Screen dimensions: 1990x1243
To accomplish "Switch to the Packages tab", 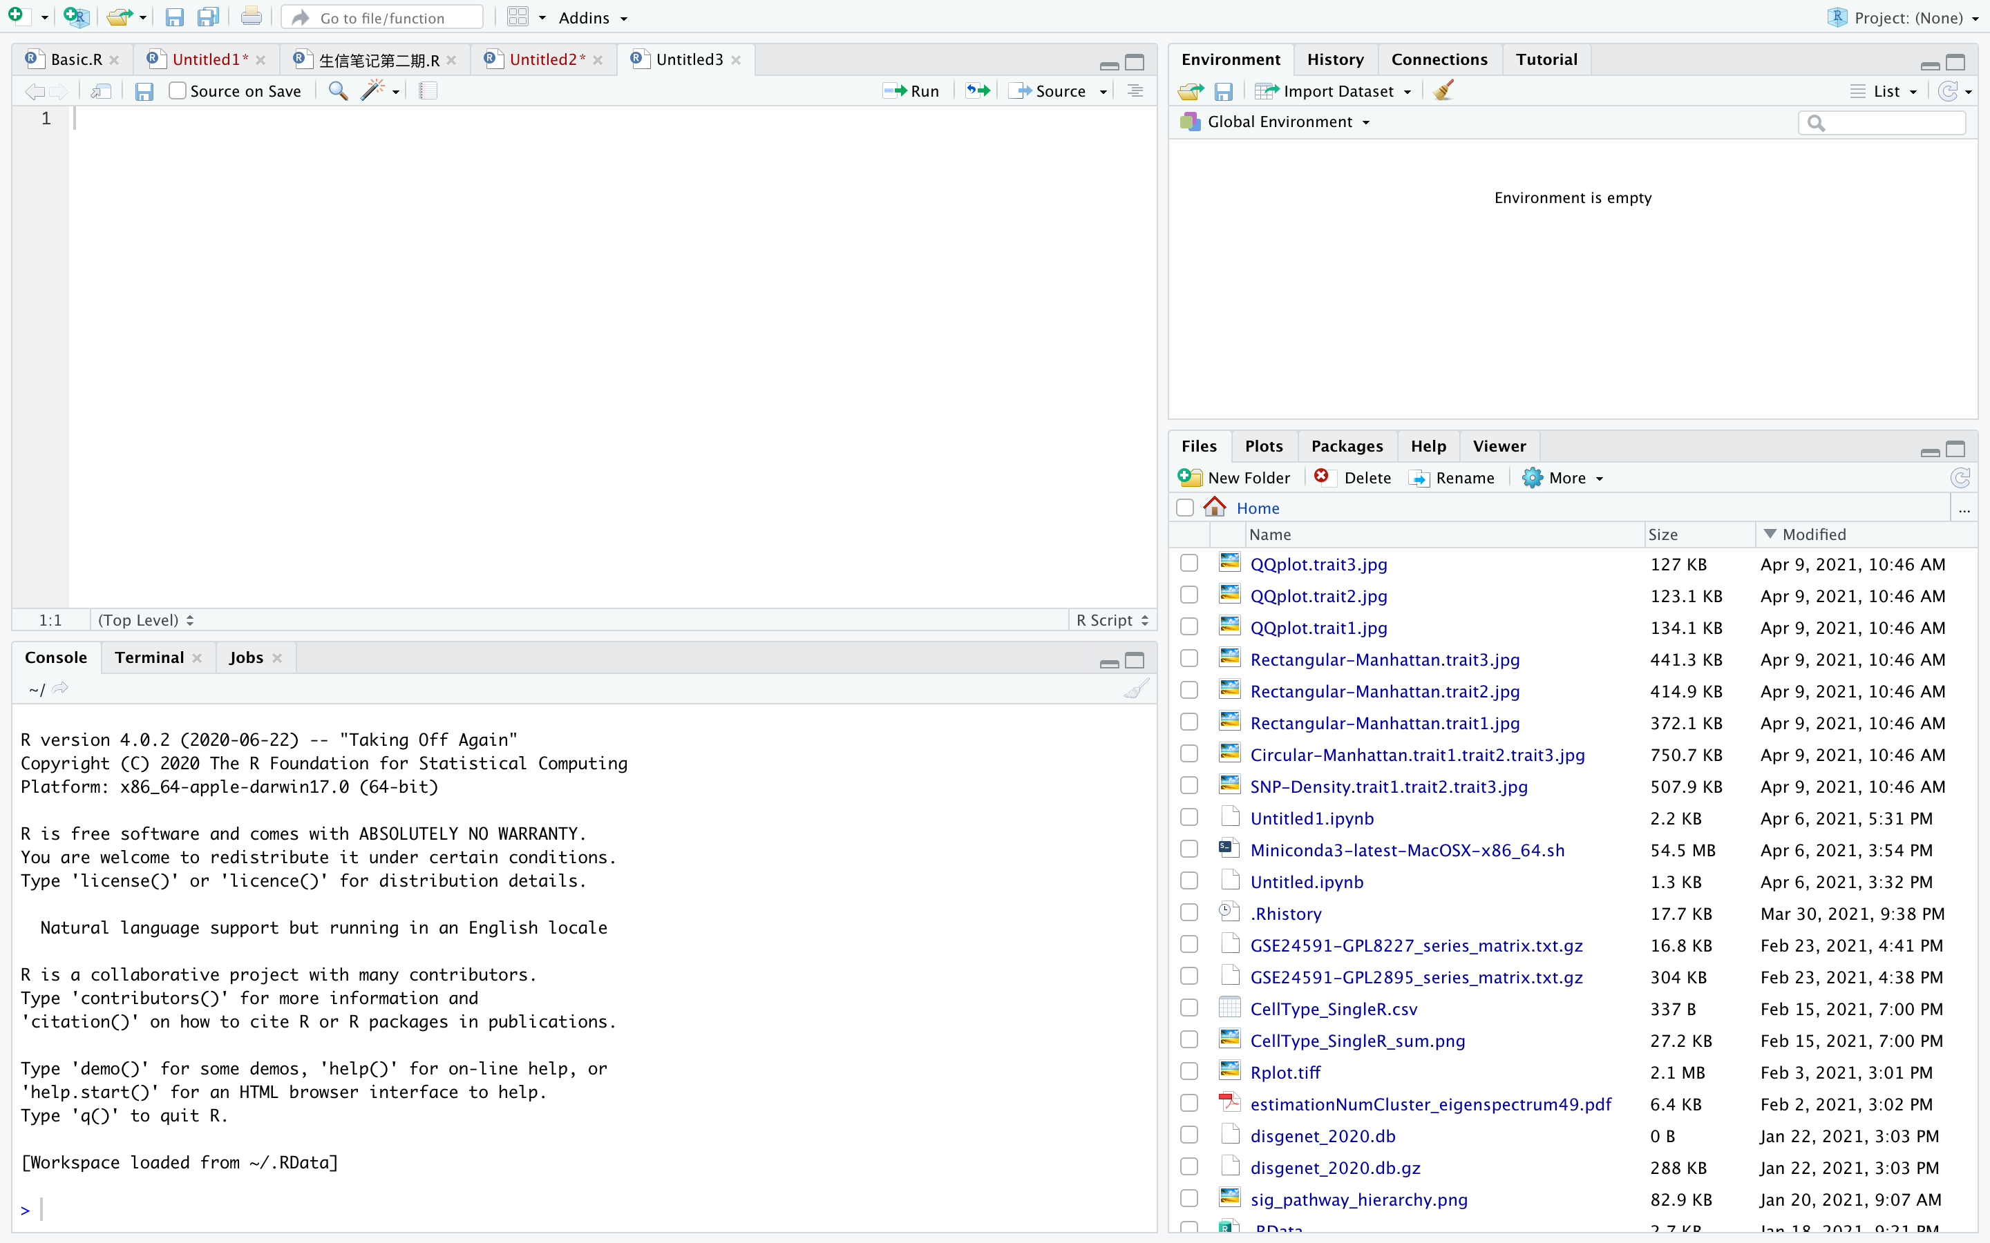I will click(1346, 445).
